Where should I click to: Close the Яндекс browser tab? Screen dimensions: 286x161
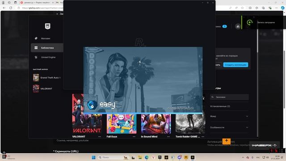[x=53, y=3]
